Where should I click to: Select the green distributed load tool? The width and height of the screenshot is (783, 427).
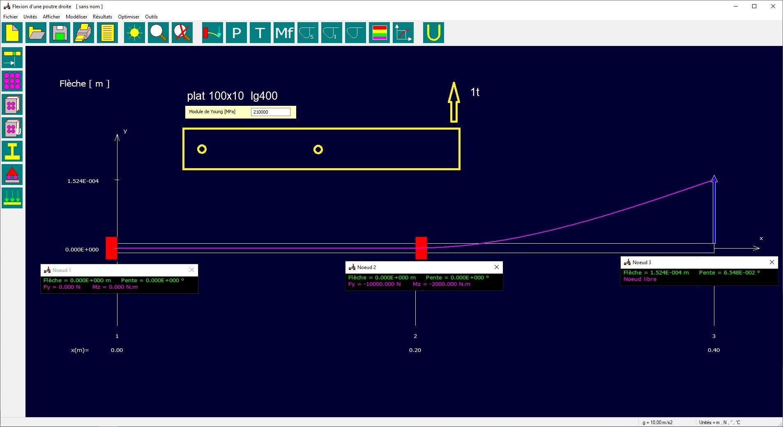click(12, 198)
